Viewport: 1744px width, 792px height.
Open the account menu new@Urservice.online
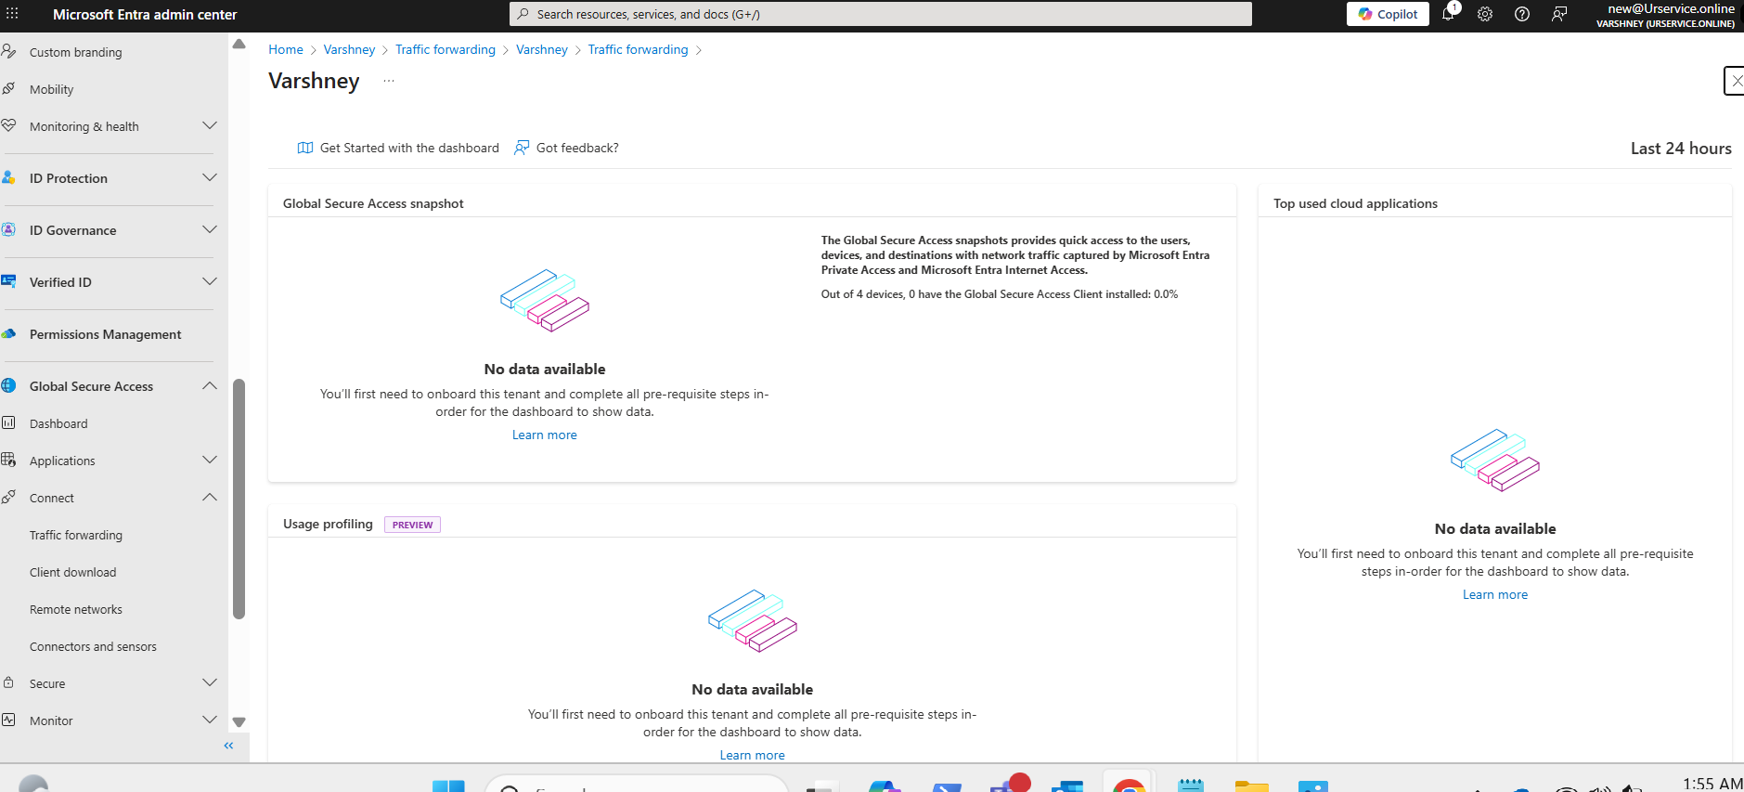click(1665, 15)
